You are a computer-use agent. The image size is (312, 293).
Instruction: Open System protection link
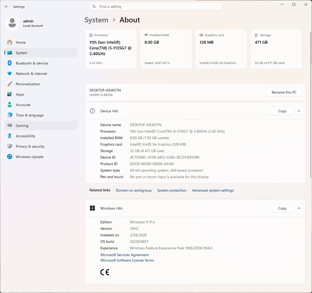pyautogui.click(x=172, y=190)
